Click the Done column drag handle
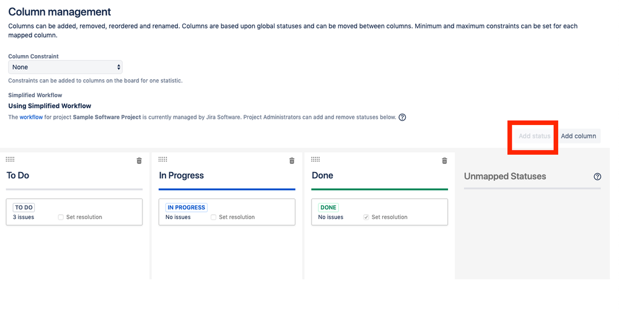This screenshot has width=619, height=313. click(315, 160)
